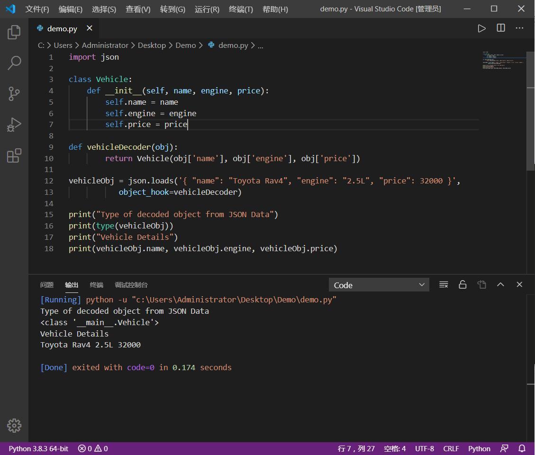The height and width of the screenshot is (455, 535).
Task: Open the Explorer view in the activity bar
Action: [x=14, y=32]
